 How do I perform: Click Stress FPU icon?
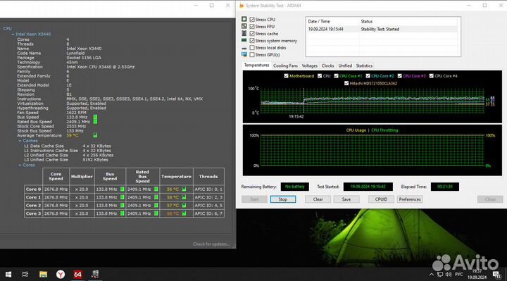(244, 26)
